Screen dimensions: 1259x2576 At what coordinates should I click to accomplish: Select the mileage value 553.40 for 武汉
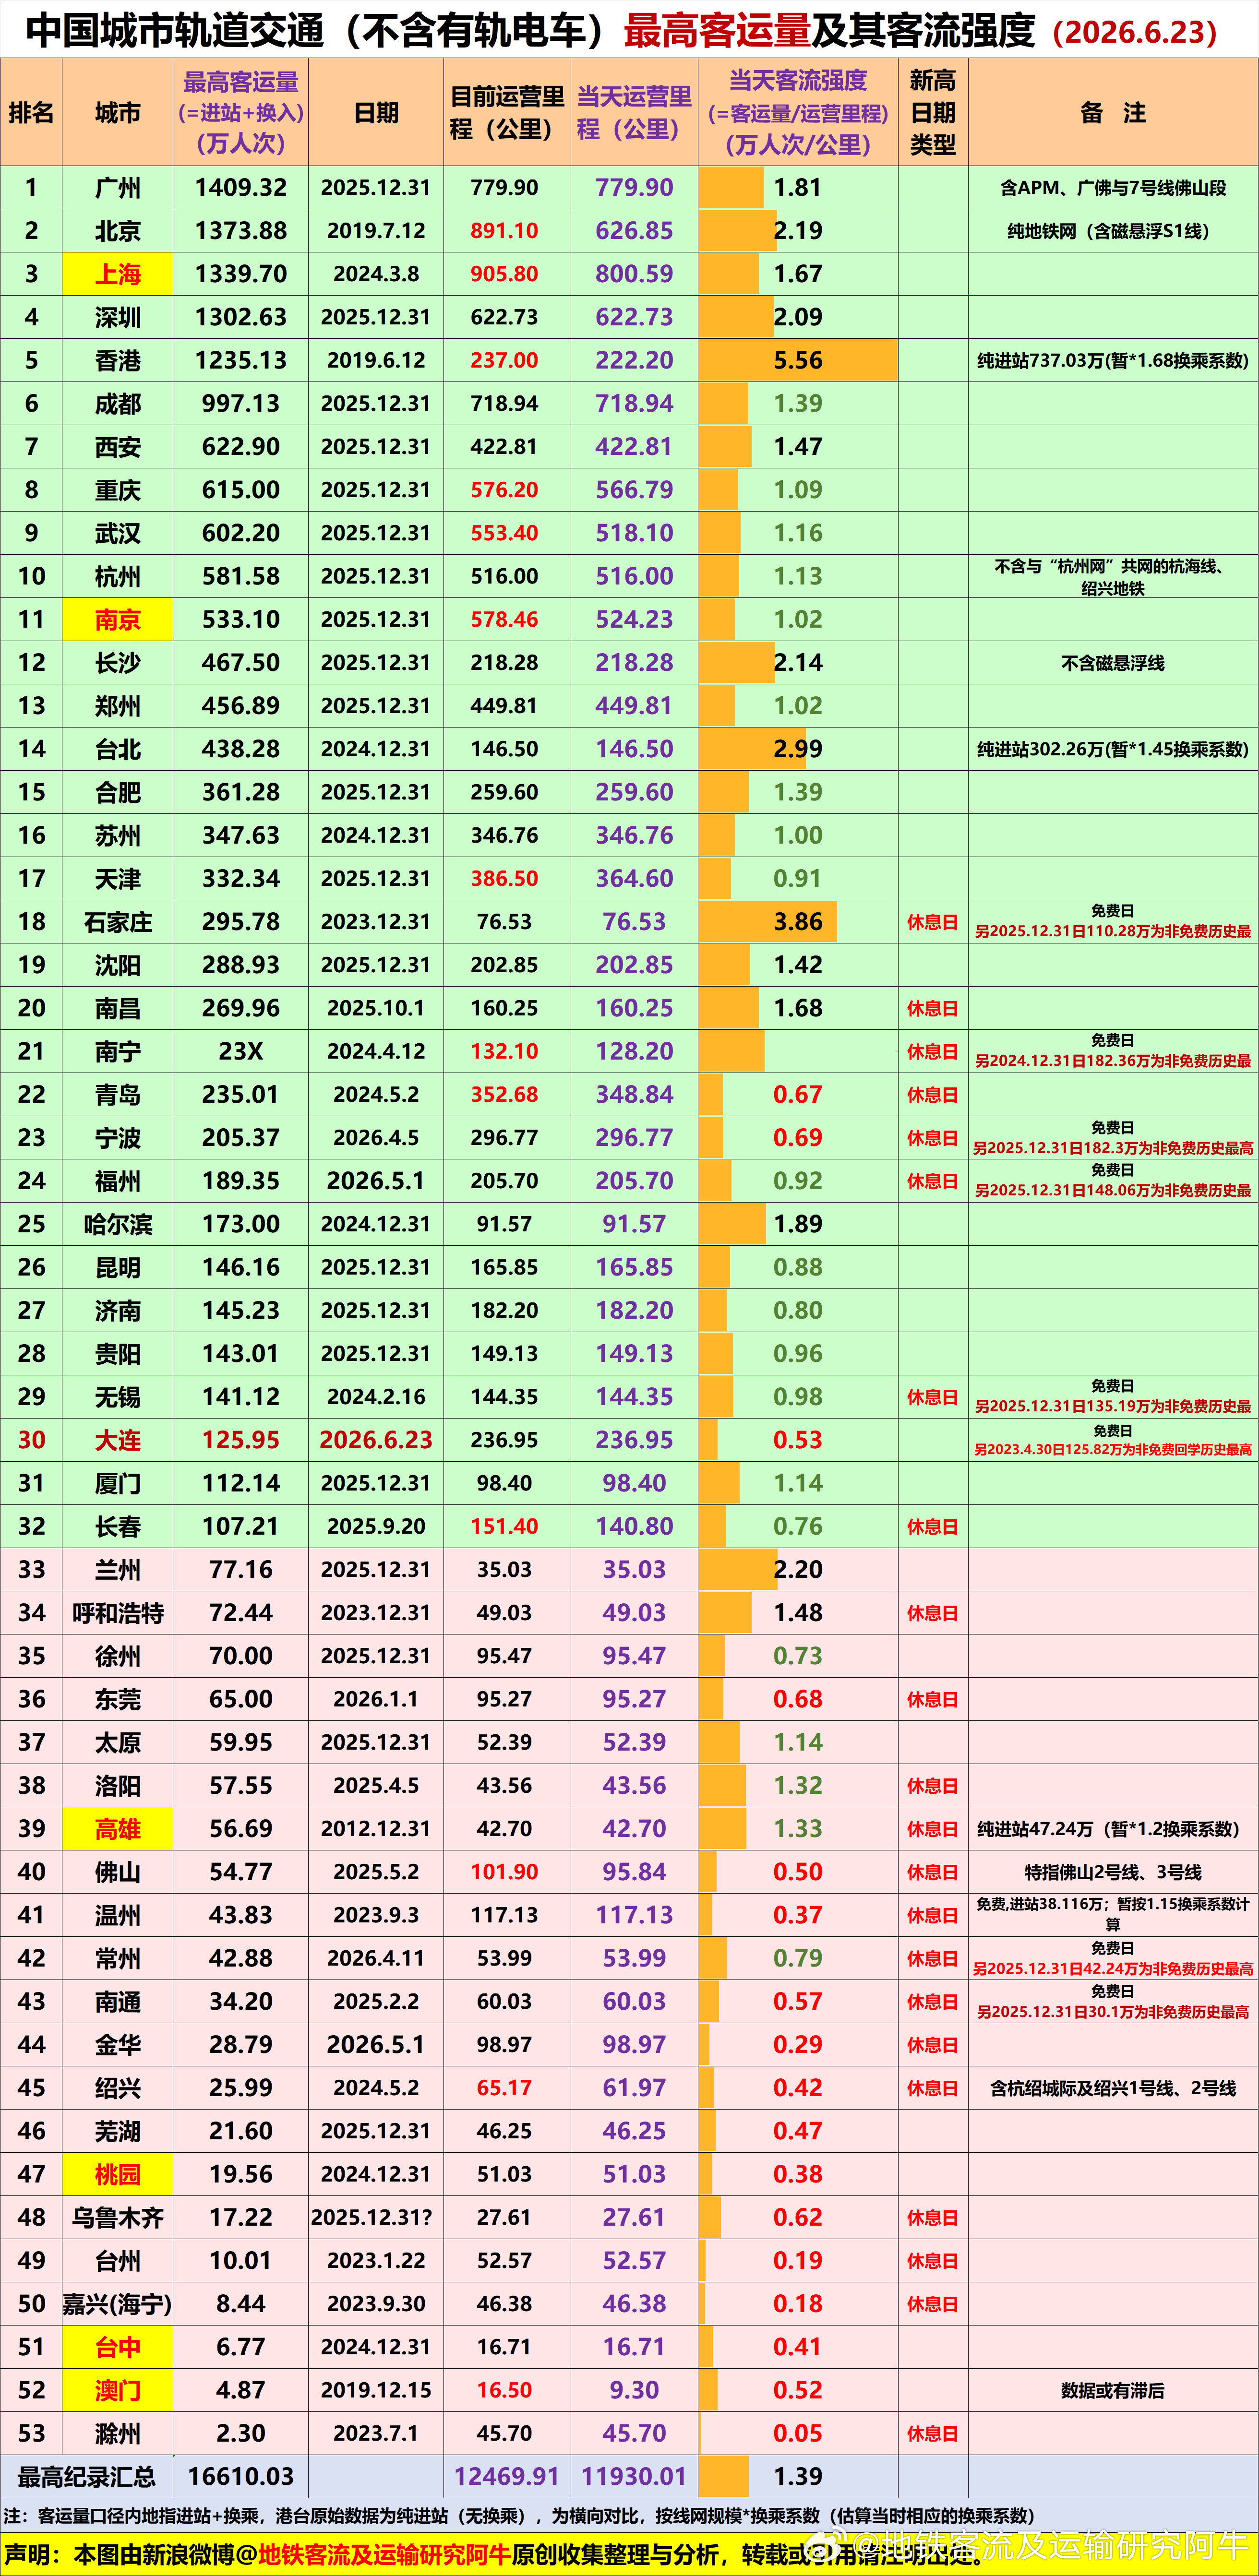click(504, 533)
